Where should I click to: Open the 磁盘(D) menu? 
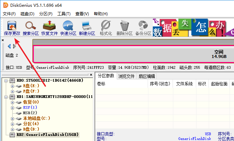[x=27, y=14]
